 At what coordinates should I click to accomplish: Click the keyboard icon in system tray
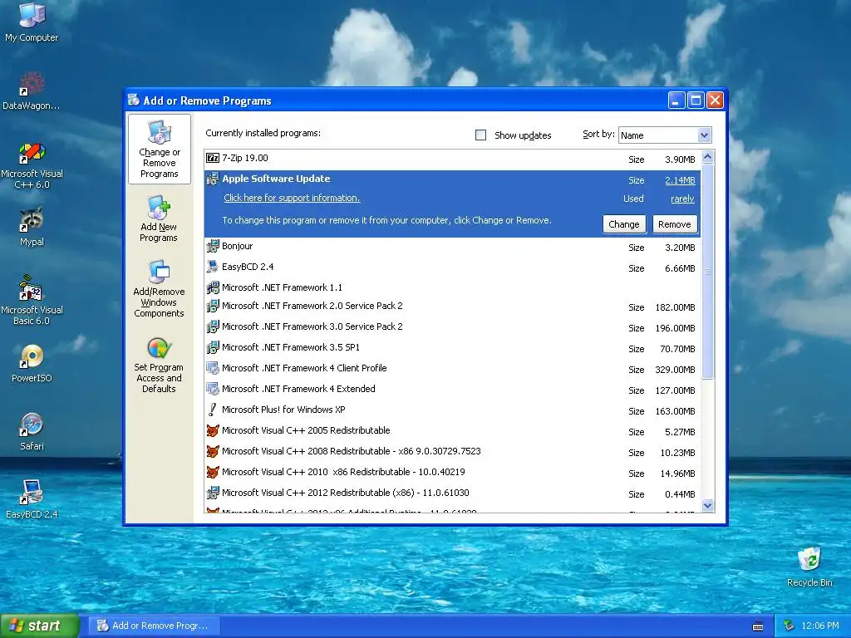tap(758, 626)
